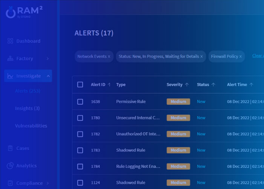264x189 pixels.
Task: Check the box for alert 1780
Action: point(80,118)
